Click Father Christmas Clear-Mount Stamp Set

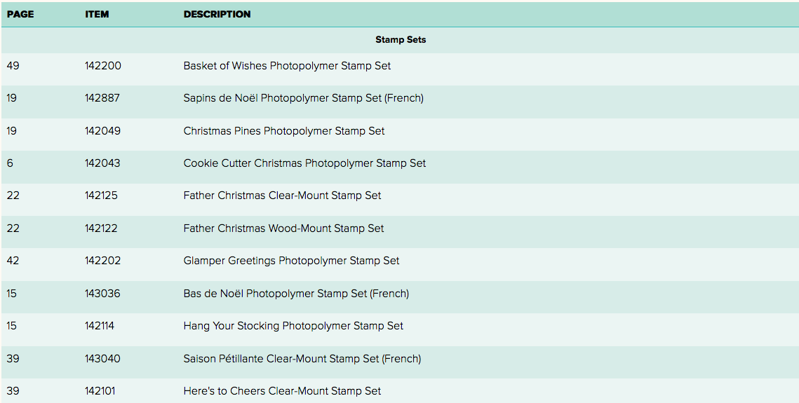[x=282, y=196]
